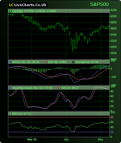The image size is (121, 143).
Task: Click the Mar 25 date axis label
Action: click(32, 139)
